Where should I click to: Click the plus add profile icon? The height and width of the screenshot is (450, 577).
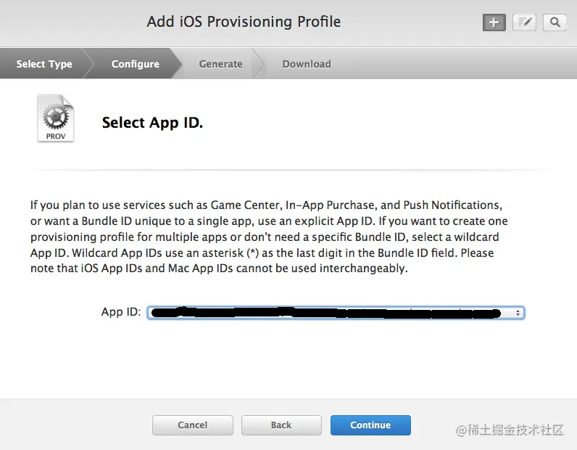coord(494,22)
